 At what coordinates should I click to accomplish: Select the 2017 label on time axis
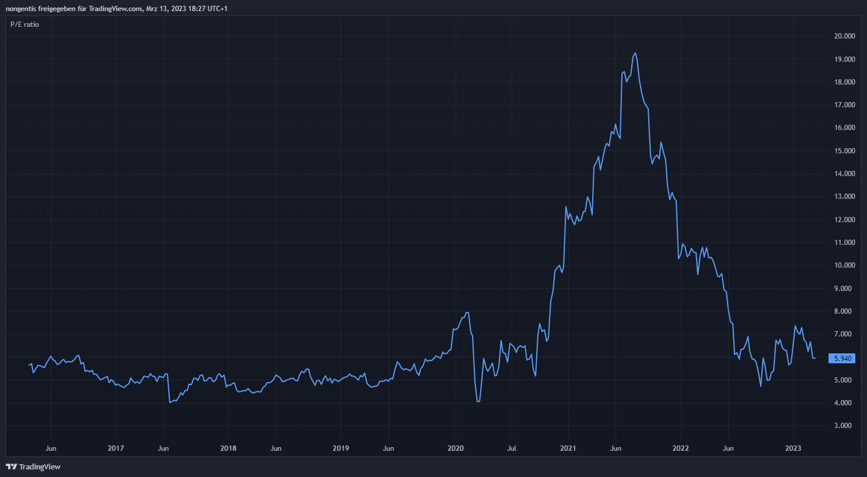[x=116, y=448]
